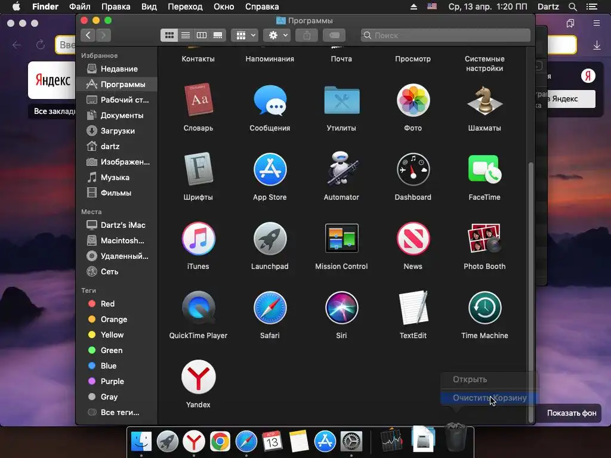Open the Правка menu
This screenshot has width=611, height=458.
click(116, 7)
